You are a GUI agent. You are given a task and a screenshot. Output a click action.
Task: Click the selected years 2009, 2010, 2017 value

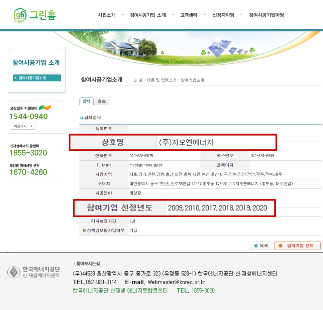pyautogui.click(x=217, y=208)
